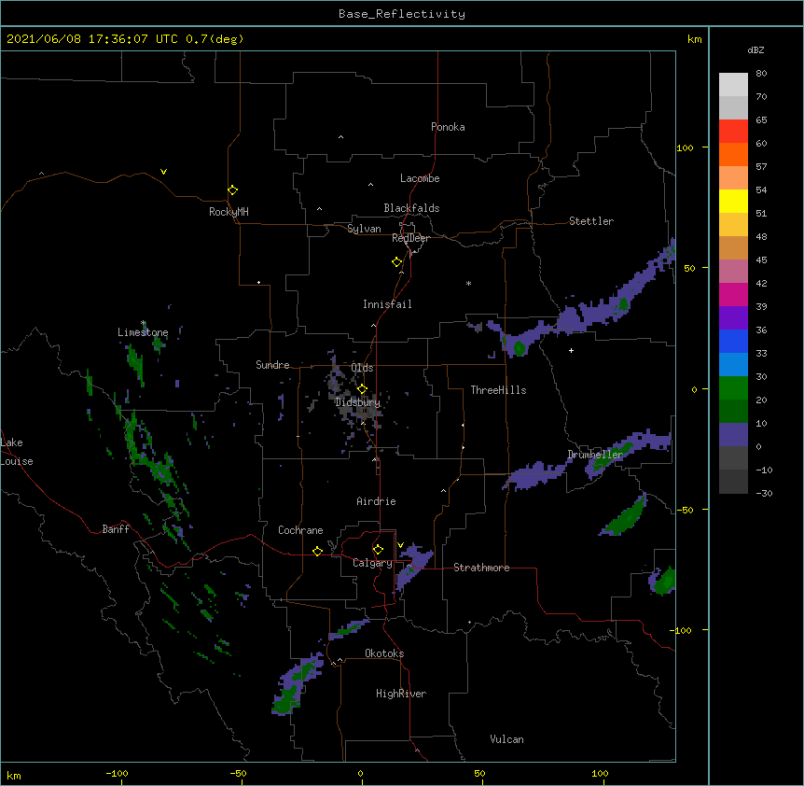Click the Airdrie label
The height and width of the screenshot is (786, 804).
(376, 501)
